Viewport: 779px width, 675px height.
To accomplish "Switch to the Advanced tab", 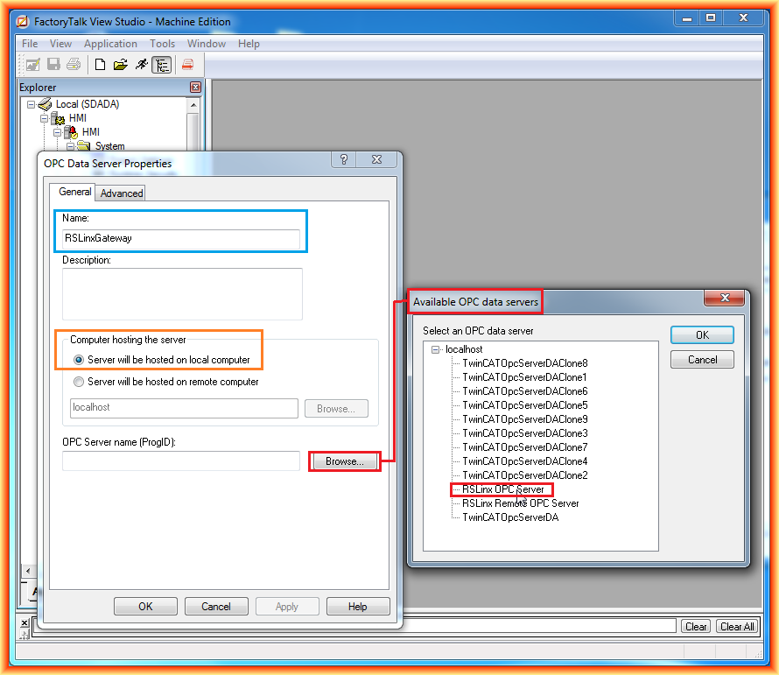I will 122,193.
